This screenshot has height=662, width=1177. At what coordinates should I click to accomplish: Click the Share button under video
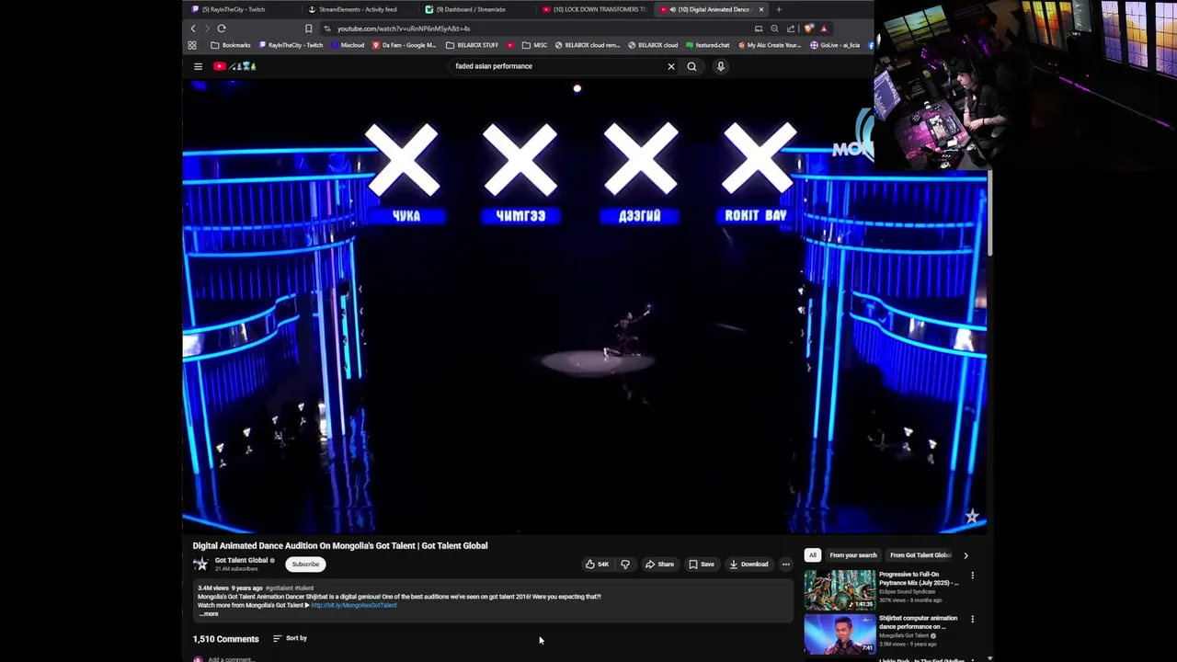click(x=659, y=565)
